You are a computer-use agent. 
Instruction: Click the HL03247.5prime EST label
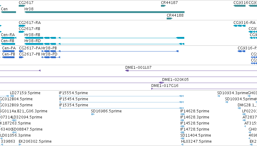[x=196, y=141]
